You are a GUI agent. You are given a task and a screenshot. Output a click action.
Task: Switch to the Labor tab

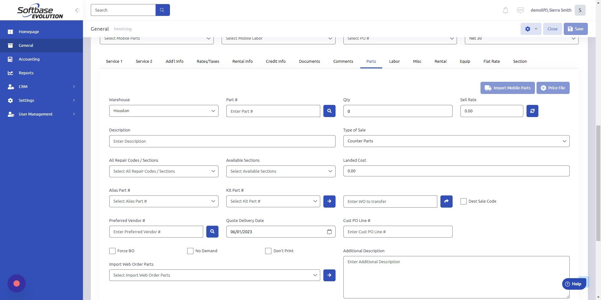[394, 61]
